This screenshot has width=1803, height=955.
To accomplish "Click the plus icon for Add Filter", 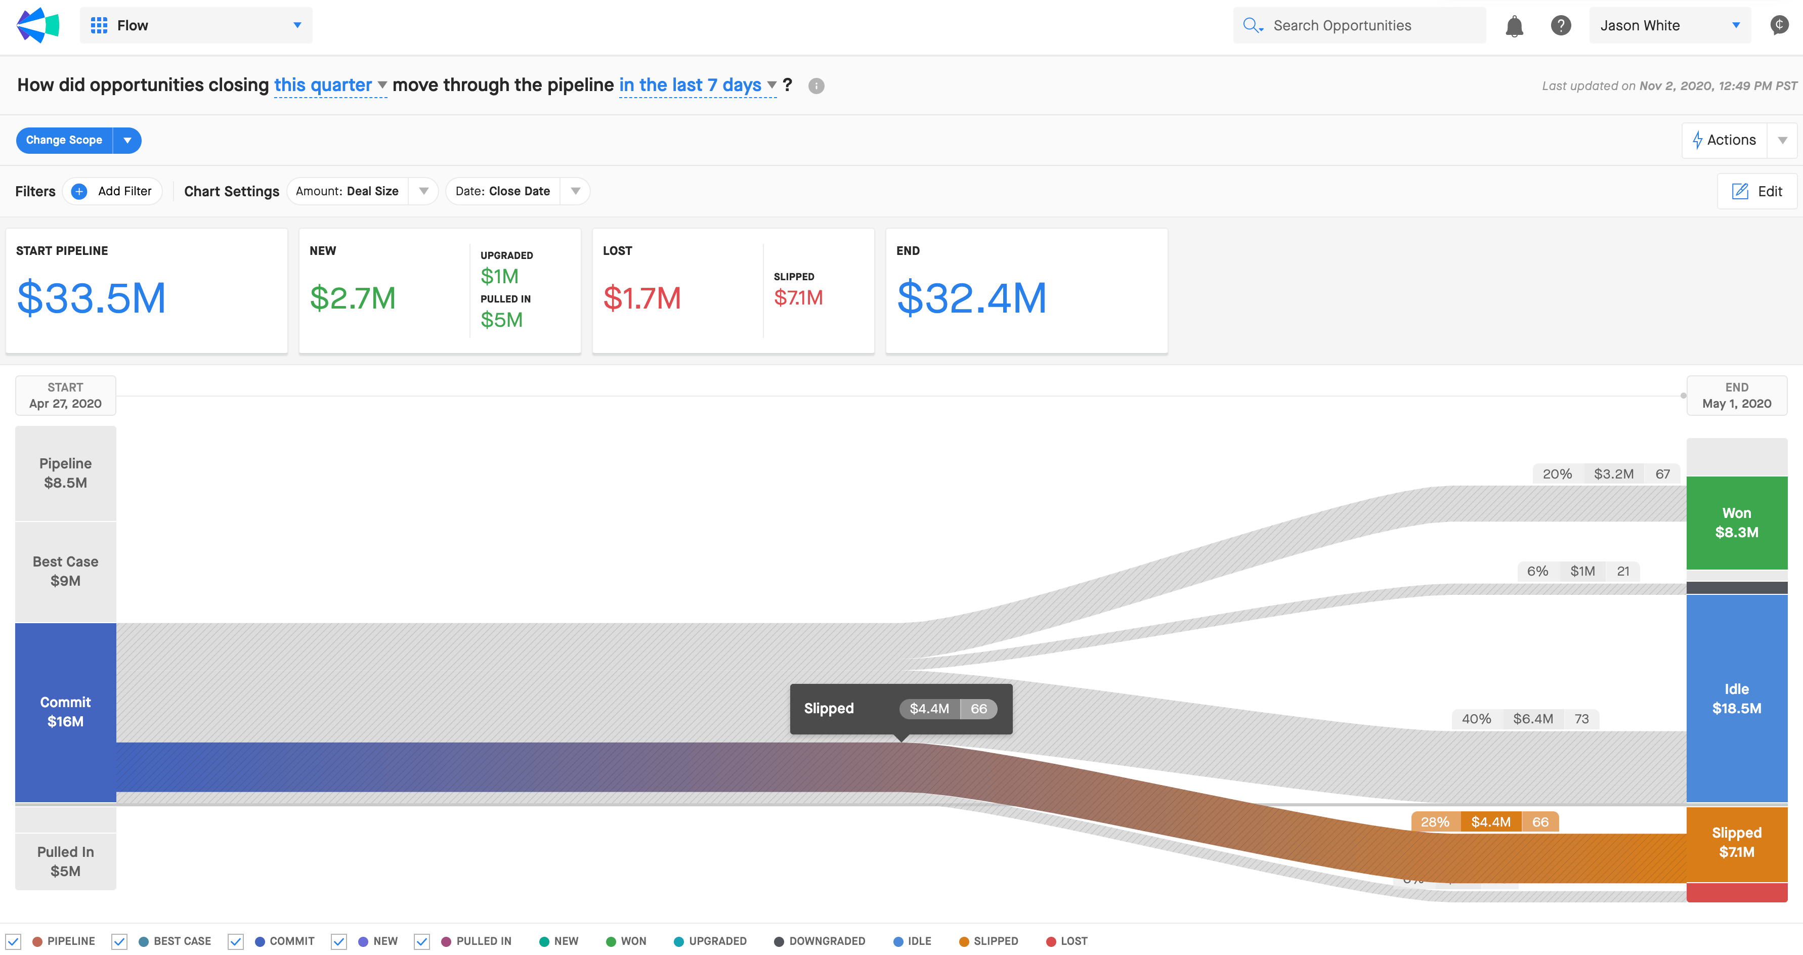I will [x=79, y=191].
